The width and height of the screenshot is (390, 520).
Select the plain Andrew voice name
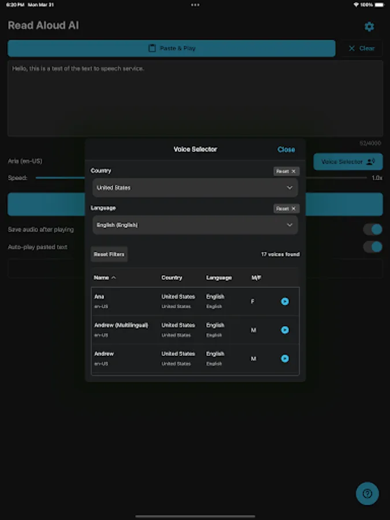pos(104,354)
